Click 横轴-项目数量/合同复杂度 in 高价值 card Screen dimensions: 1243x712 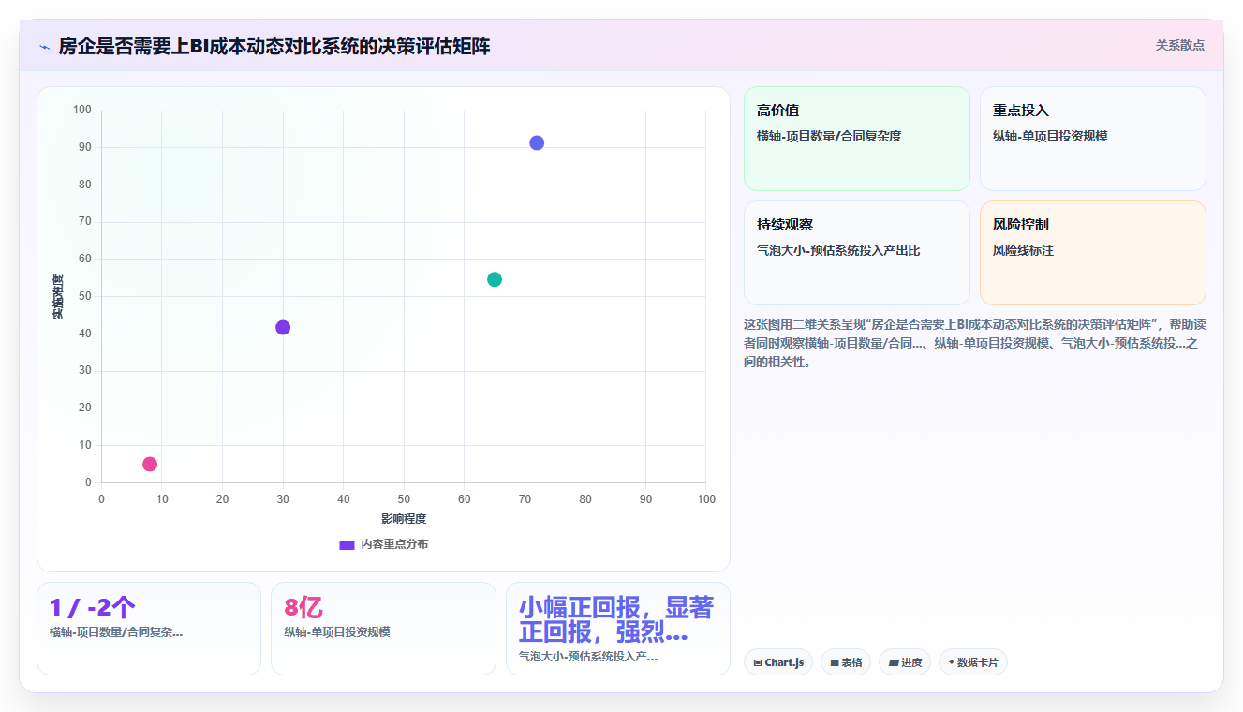click(829, 137)
